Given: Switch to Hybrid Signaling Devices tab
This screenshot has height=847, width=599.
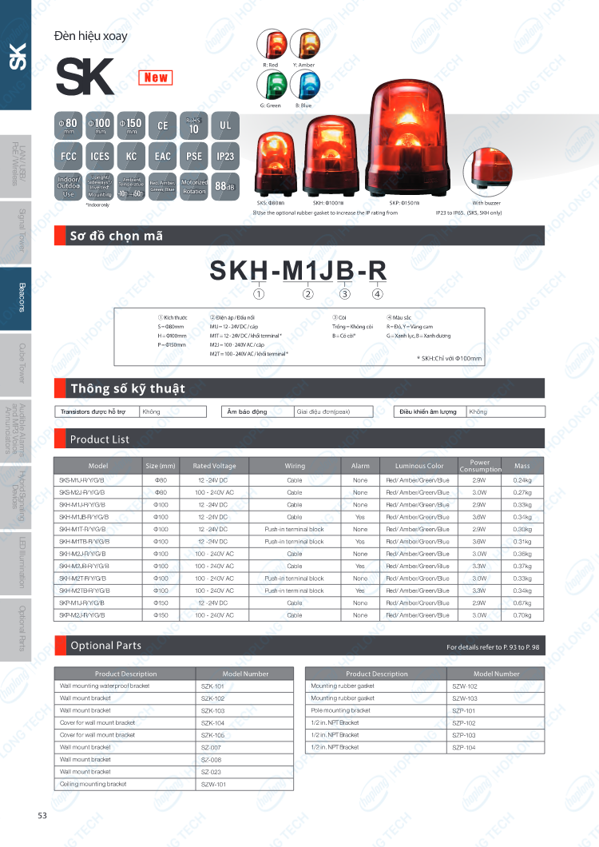Looking at the screenshot, I should [16, 497].
